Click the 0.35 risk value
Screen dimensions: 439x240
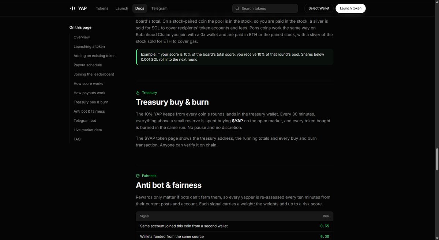click(x=324, y=226)
